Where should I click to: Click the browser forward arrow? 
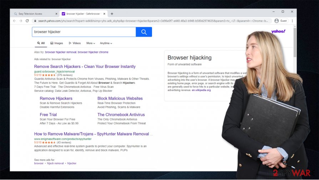click(x=21, y=21)
